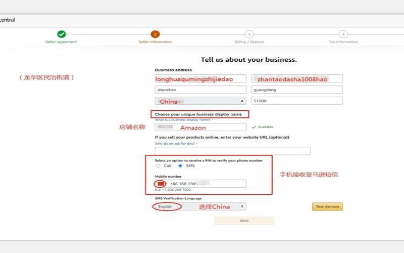Viewport: 404px width, 253px height.
Task: Click the website URL input field
Action: 233,151
